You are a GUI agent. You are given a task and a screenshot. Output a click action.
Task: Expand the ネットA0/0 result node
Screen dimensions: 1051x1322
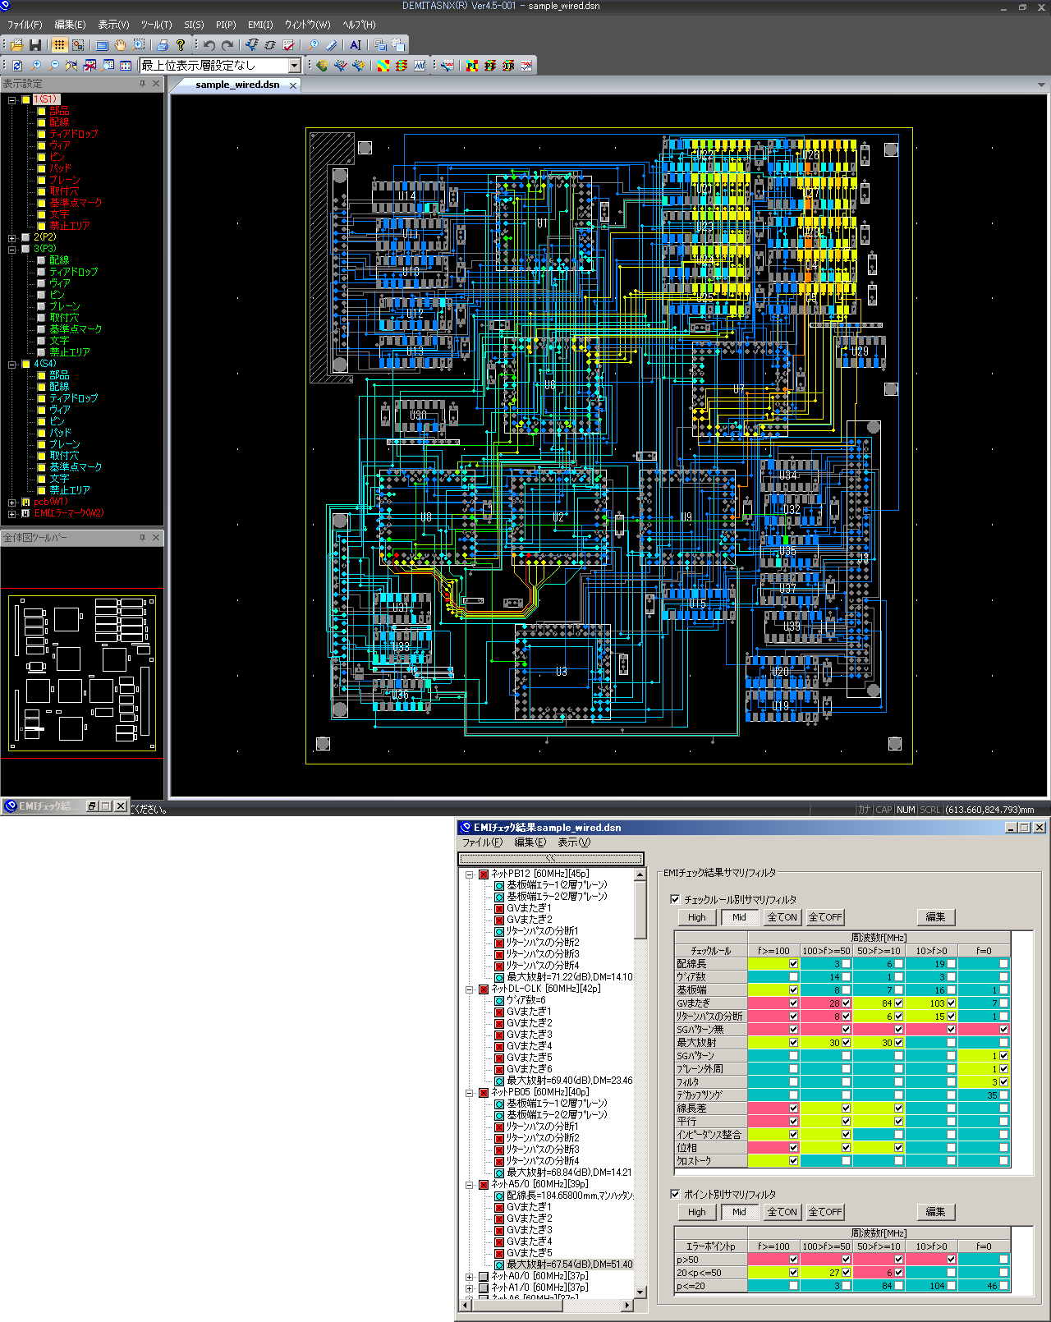point(470,1277)
